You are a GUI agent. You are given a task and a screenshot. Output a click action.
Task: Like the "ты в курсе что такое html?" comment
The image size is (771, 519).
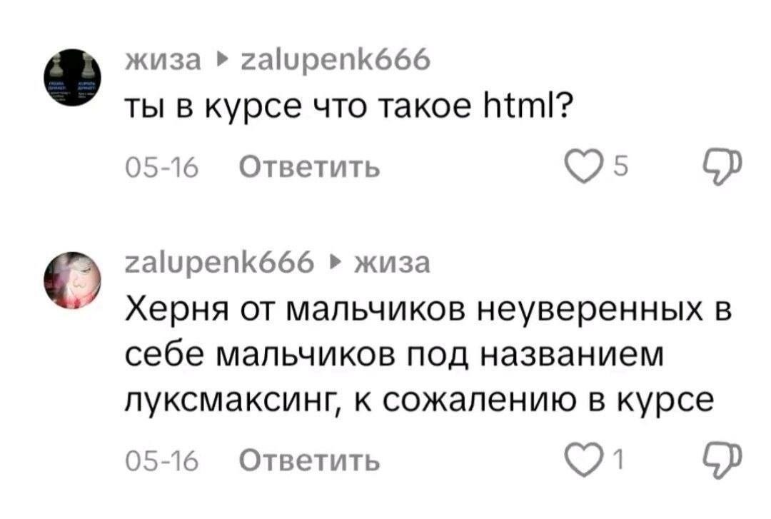pyautogui.click(x=583, y=167)
